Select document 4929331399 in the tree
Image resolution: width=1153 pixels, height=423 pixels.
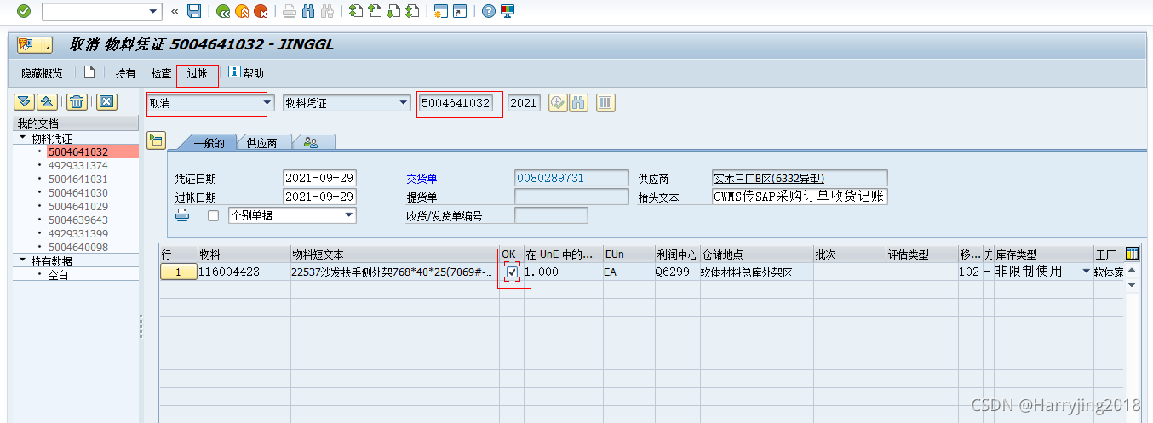pyautogui.click(x=77, y=233)
